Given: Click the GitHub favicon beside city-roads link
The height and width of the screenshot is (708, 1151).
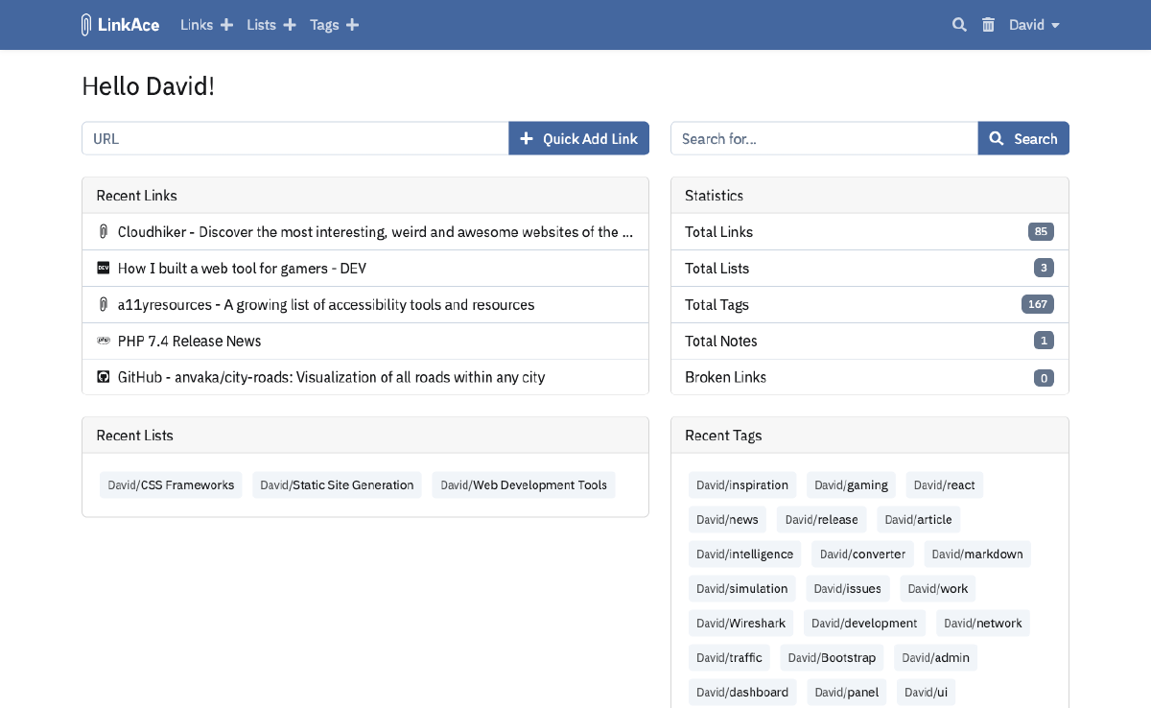Looking at the screenshot, I should 103,377.
